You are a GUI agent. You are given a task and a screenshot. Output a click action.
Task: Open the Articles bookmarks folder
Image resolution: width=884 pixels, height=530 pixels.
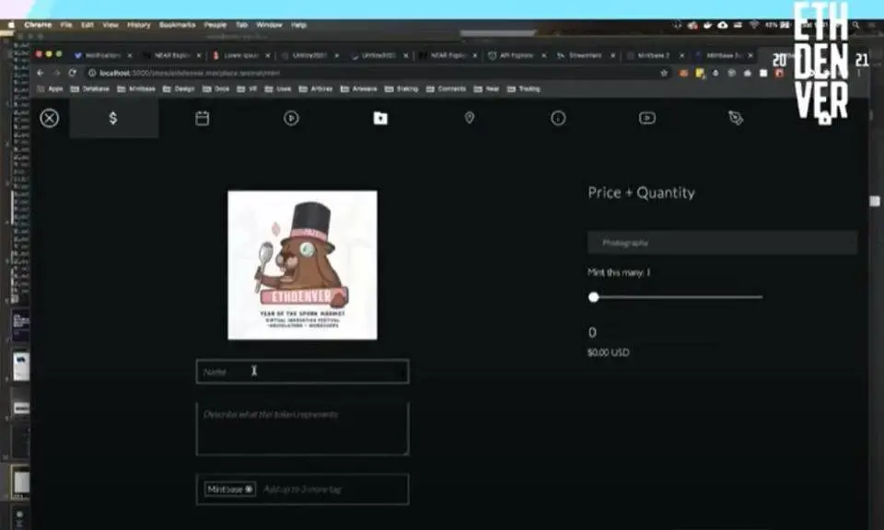(x=316, y=89)
